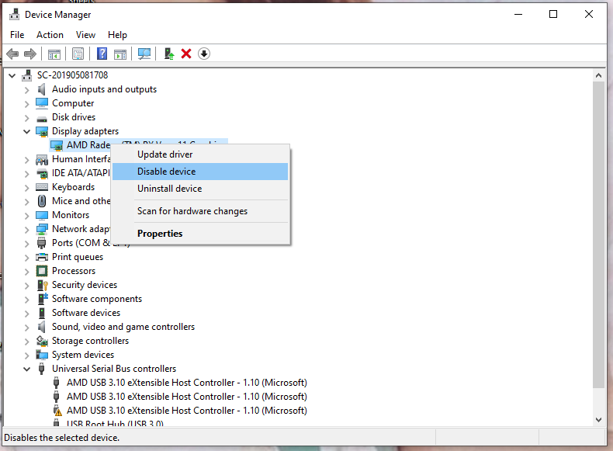Choose Disable device in context menu

pos(200,172)
